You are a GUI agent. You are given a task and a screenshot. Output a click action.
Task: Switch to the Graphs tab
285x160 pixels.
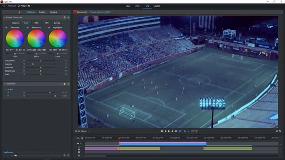pyautogui.click(x=42, y=12)
